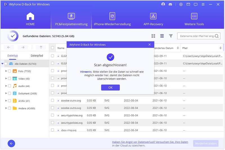Click the Audio music note icon
Image resolution: width=225 pixels, height=150 pixels.
click(15, 86)
